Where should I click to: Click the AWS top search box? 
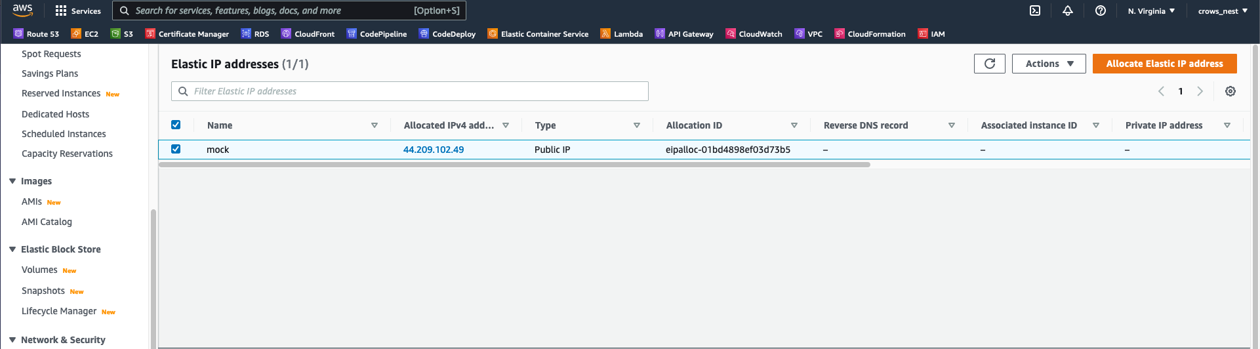[289, 10]
